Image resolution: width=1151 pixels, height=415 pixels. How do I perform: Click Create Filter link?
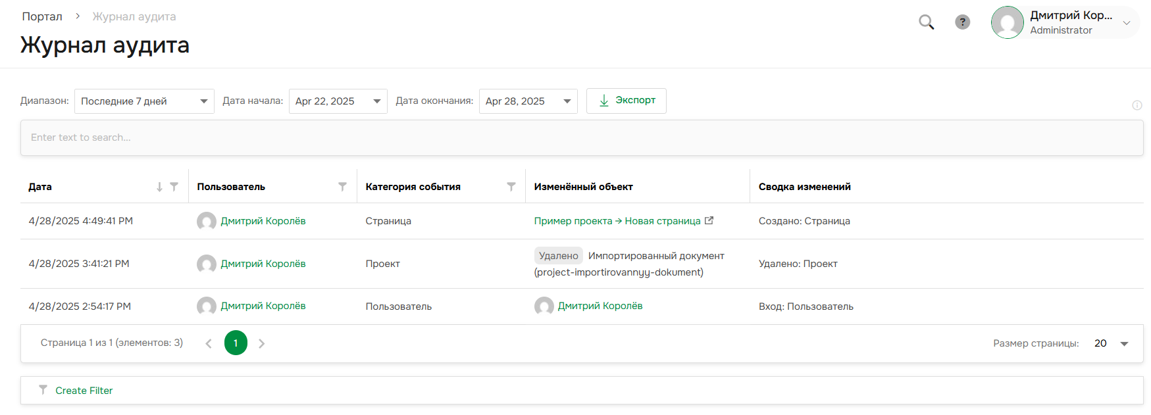pyautogui.click(x=84, y=391)
